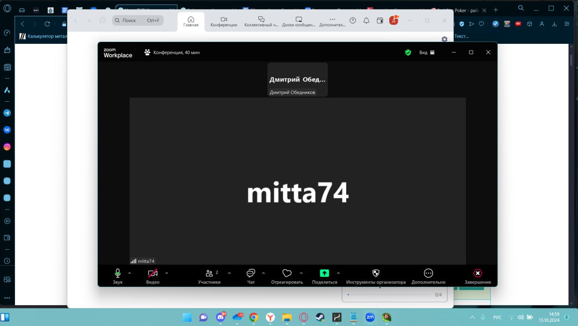Open VK in Opera sidebar

pyautogui.click(x=7, y=130)
